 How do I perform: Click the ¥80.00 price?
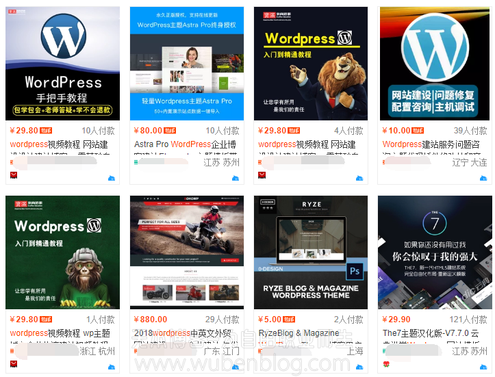[148, 131]
